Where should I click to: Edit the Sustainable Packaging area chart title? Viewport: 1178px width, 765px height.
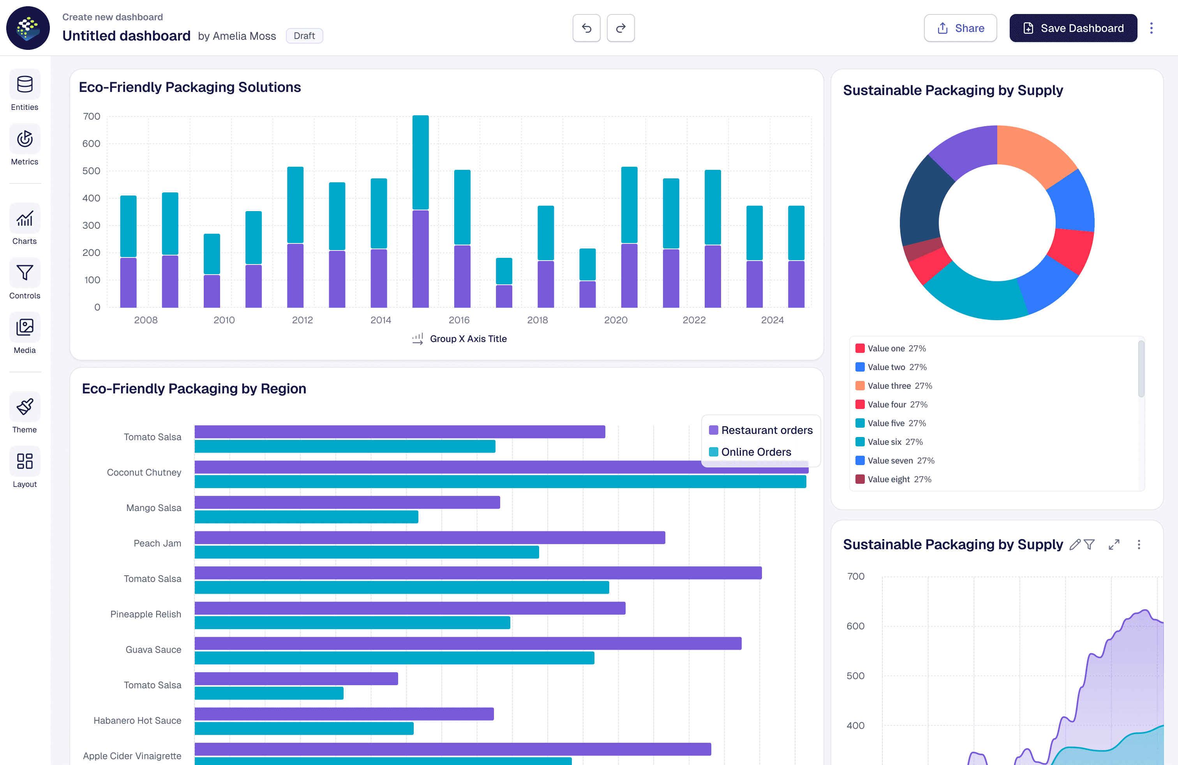[1074, 545]
